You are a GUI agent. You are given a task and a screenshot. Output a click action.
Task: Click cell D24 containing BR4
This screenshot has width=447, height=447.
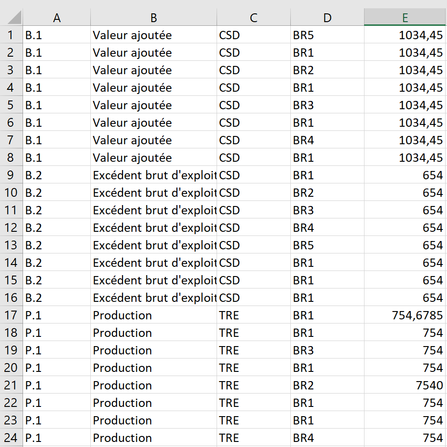[x=327, y=437]
